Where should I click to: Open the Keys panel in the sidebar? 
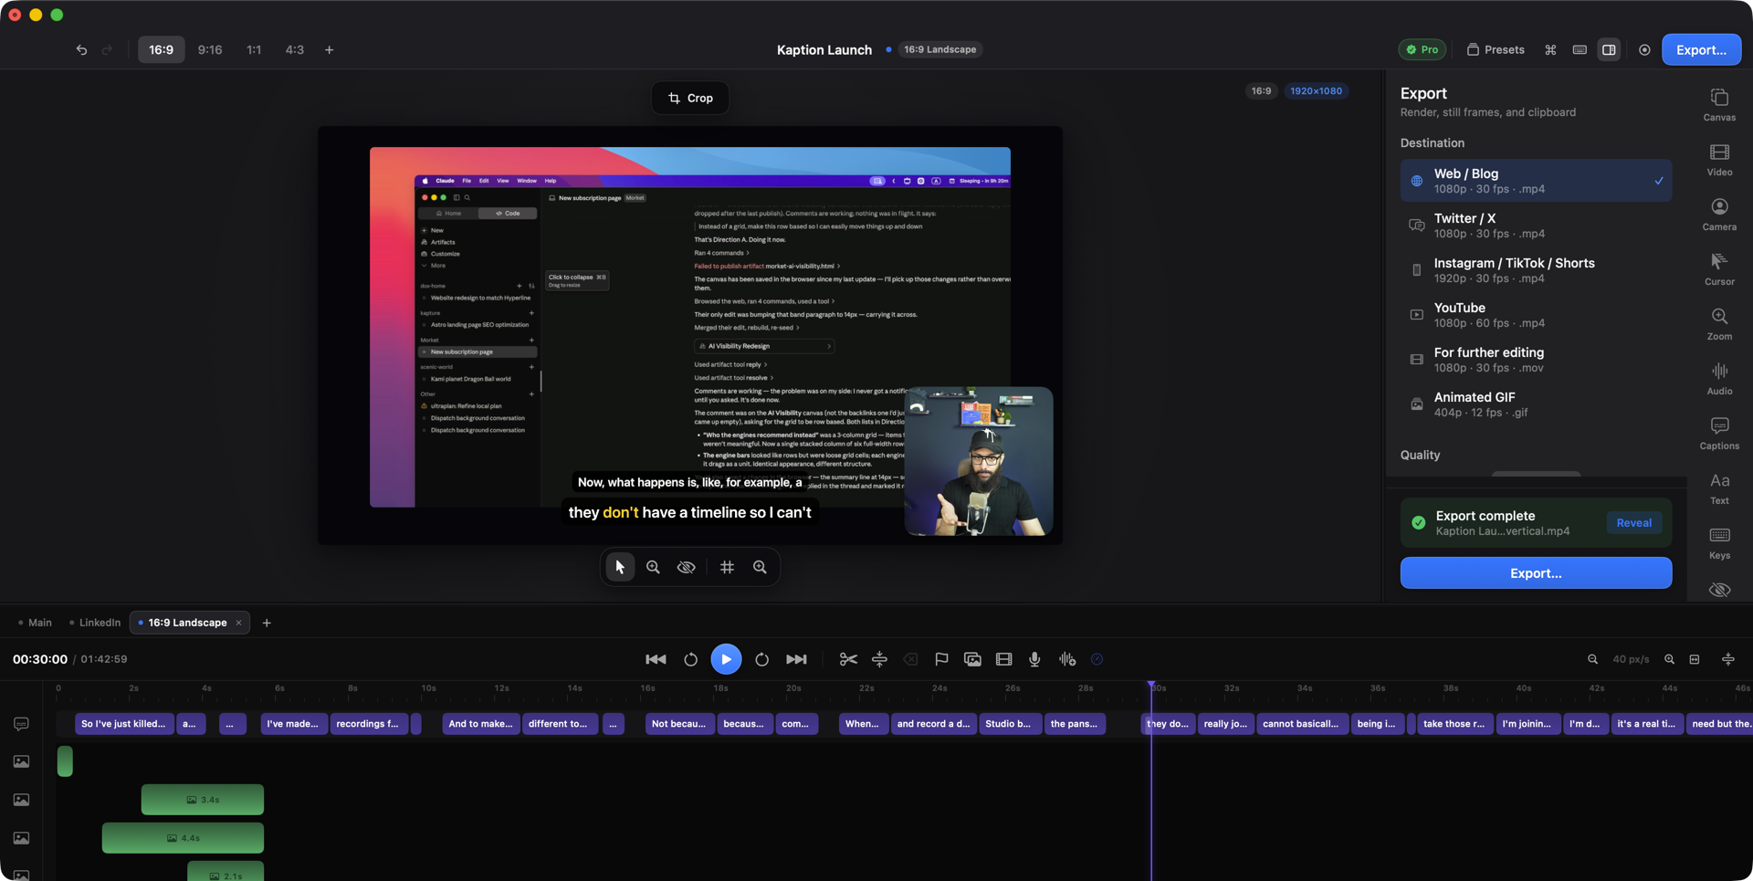click(1719, 542)
